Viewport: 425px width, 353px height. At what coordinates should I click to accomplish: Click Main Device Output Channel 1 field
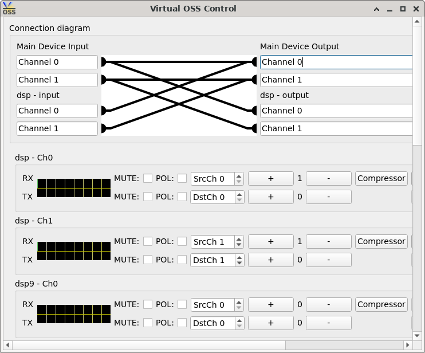click(336, 80)
